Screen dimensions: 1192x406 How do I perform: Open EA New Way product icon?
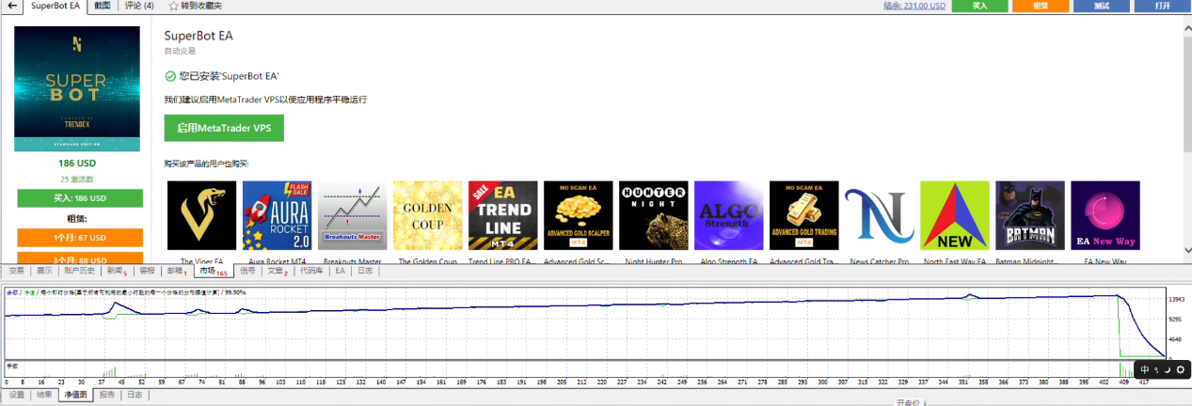click(1105, 215)
